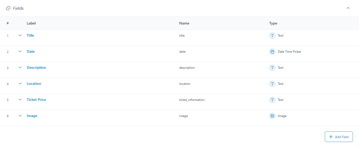
Task: Click the "description" name cell
Action: 187,68
